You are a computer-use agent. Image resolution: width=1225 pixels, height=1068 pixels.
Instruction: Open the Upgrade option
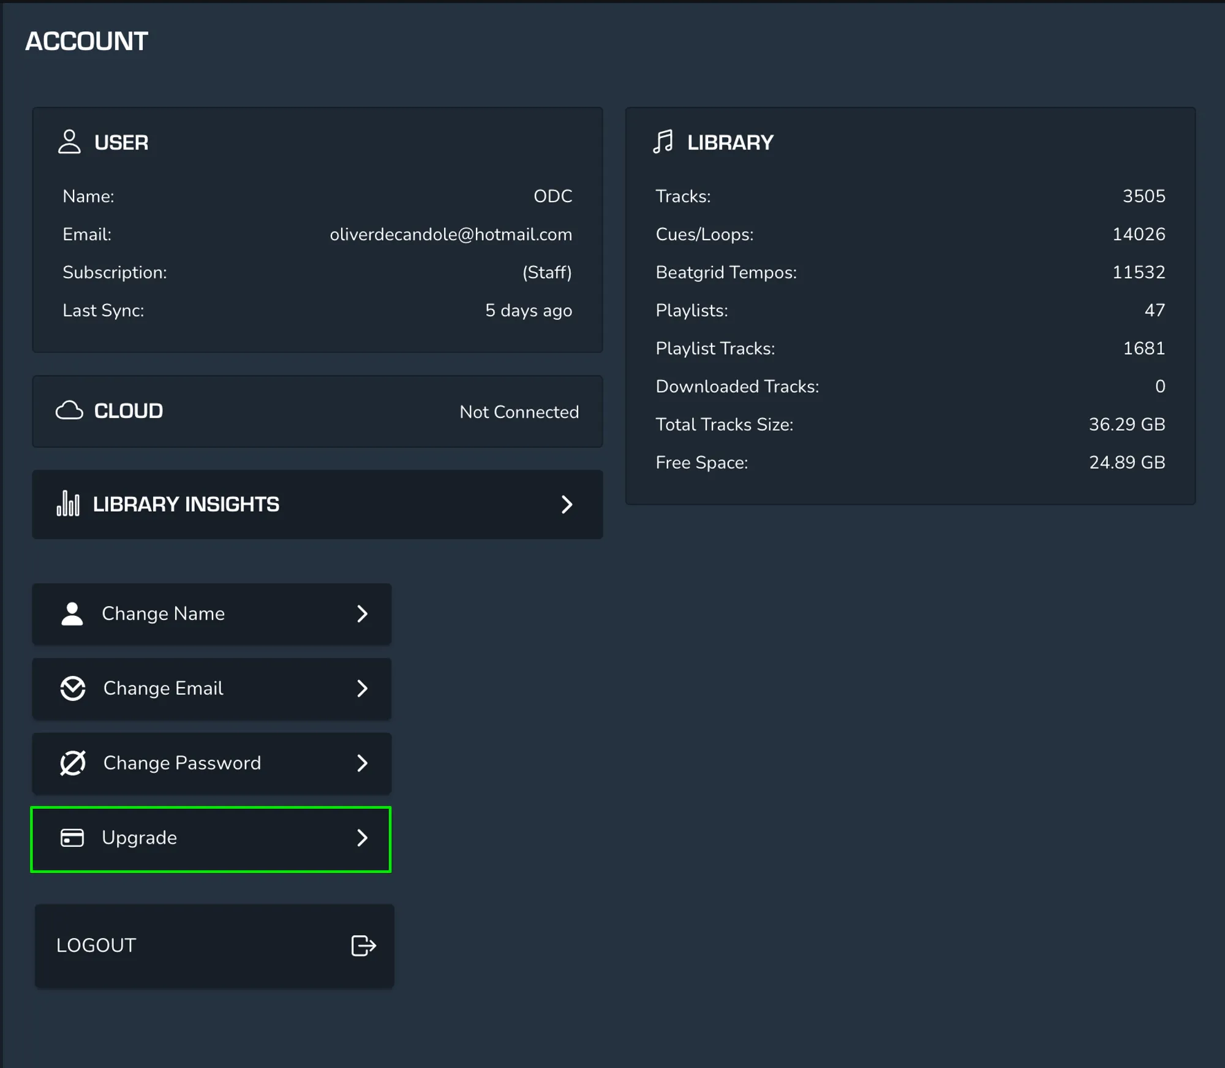click(x=140, y=838)
